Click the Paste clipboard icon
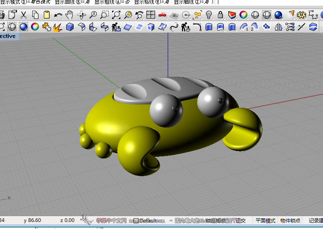 click(x=47, y=15)
